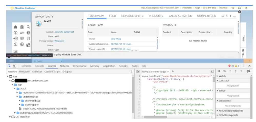Hide the debugger sidebar pane
Image resolution: width=256 pixels, height=122 pixels.
click(x=212, y=71)
